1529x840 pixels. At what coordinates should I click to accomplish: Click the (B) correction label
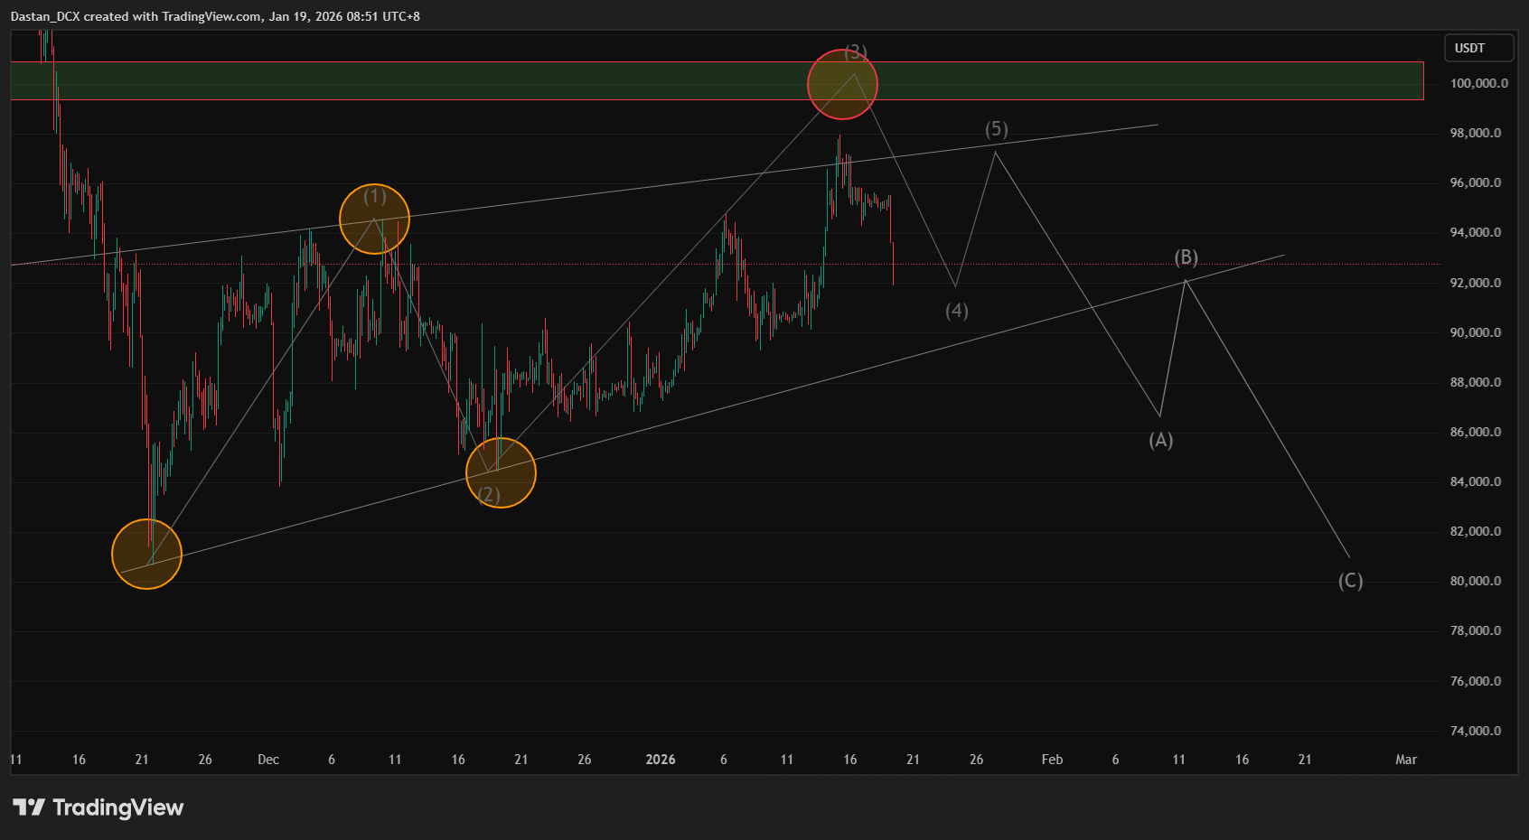pyautogui.click(x=1186, y=257)
